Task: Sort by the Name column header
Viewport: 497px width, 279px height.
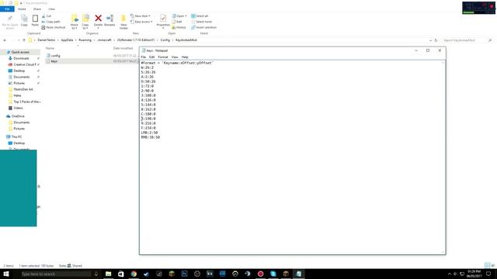Action: [x=50, y=48]
